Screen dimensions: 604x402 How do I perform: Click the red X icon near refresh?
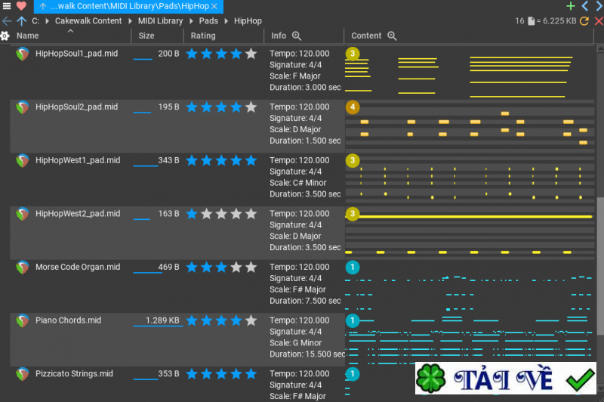coord(599,21)
